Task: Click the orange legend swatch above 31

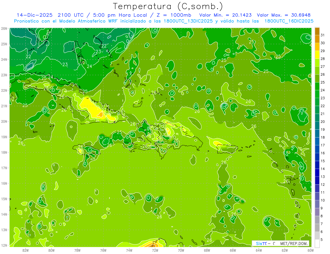Action: [x=317, y=31]
